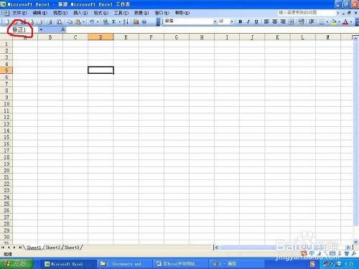Viewport: 359px width, 269px height.
Task: Open the 编辑 (Edit) menu
Action: [x=39, y=13]
